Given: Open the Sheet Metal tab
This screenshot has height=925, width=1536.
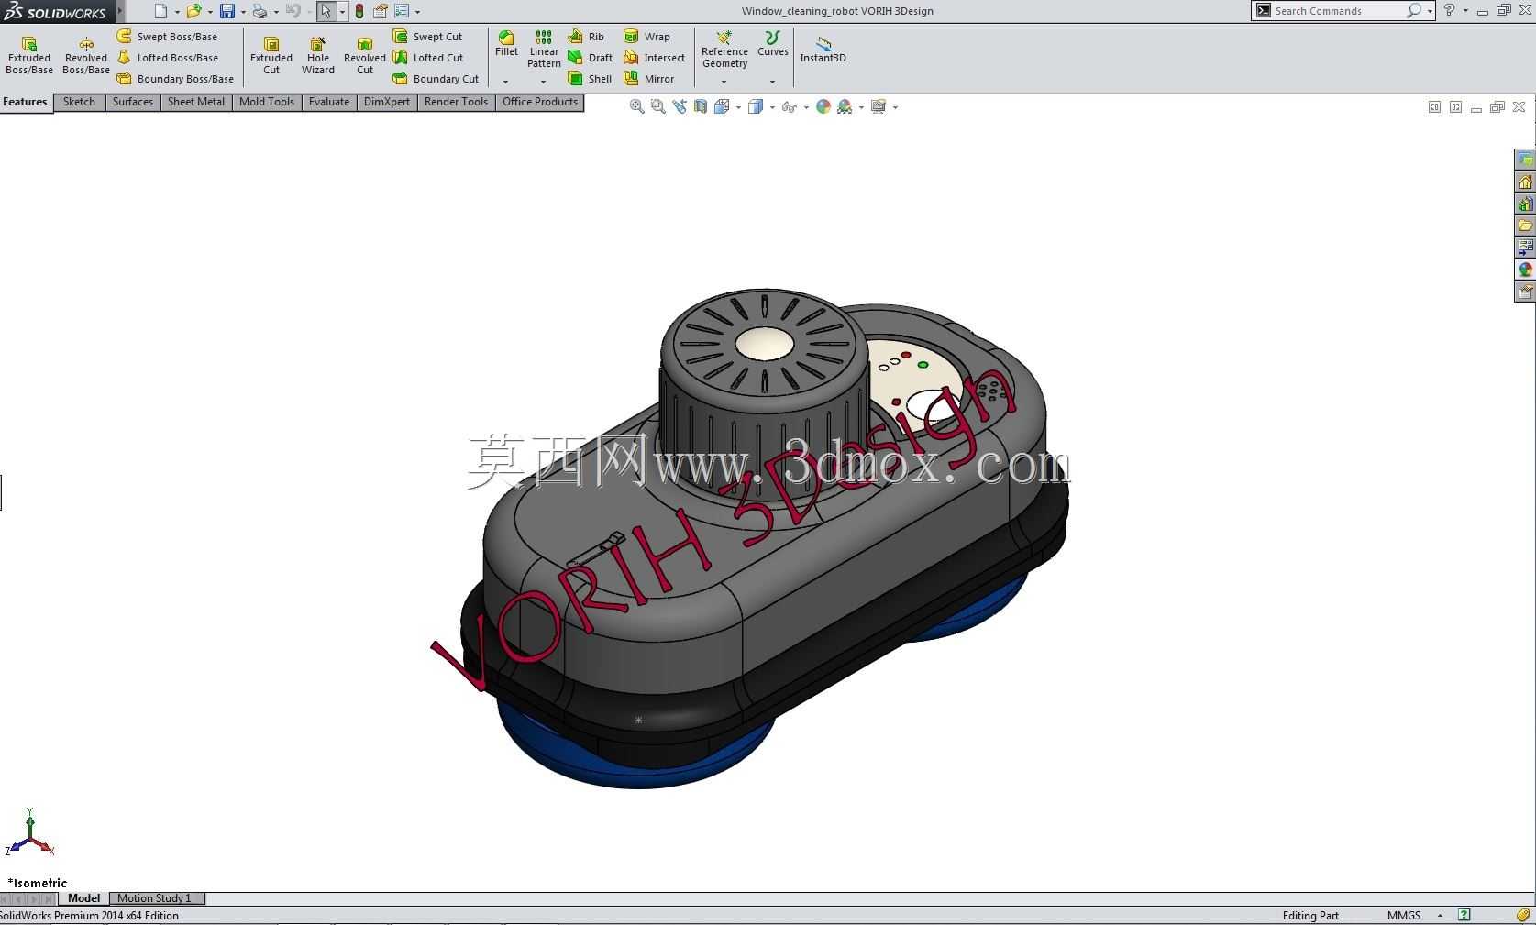Looking at the screenshot, I should (x=196, y=102).
